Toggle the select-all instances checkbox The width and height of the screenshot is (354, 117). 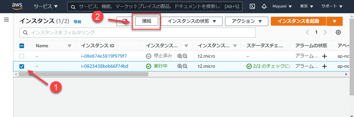22,46
